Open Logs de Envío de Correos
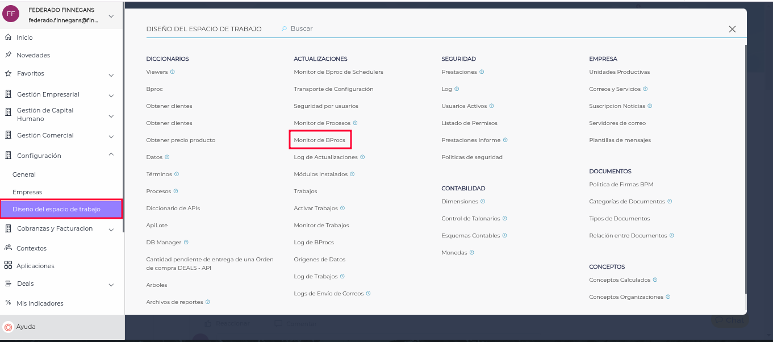The image size is (773, 342). (x=329, y=294)
